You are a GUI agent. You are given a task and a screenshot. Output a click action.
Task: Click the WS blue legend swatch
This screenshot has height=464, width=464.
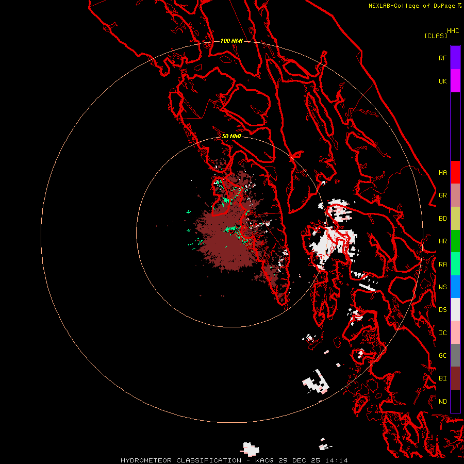click(455, 287)
